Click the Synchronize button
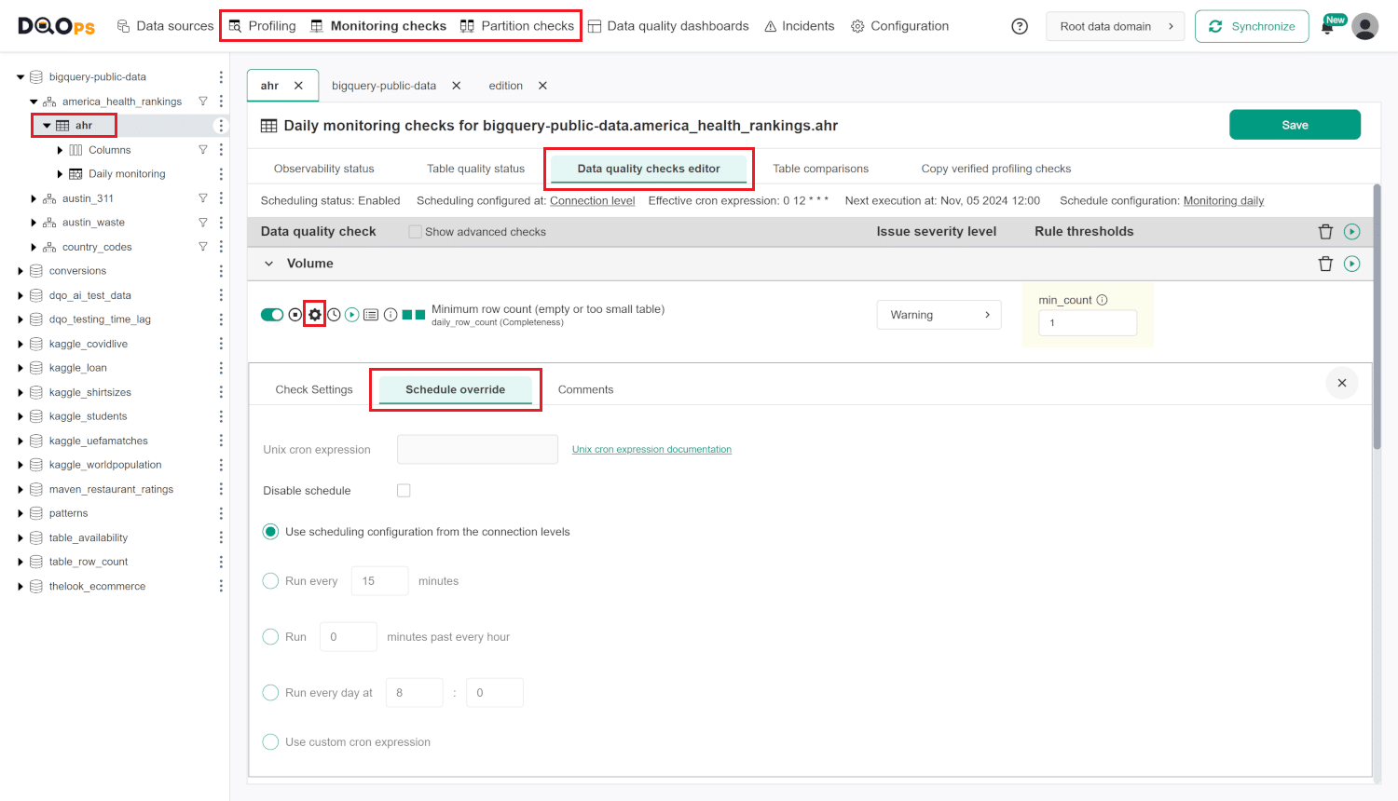The height and width of the screenshot is (801, 1398). click(1252, 26)
